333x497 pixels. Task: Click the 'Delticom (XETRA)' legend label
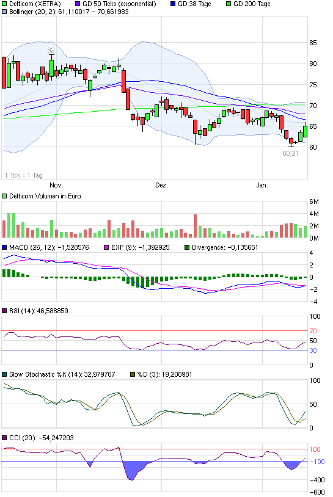click(x=35, y=4)
